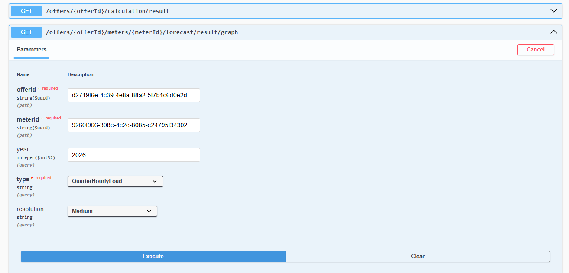Click the meterId parameter name label
The image size is (569, 273).
(28, 119)
